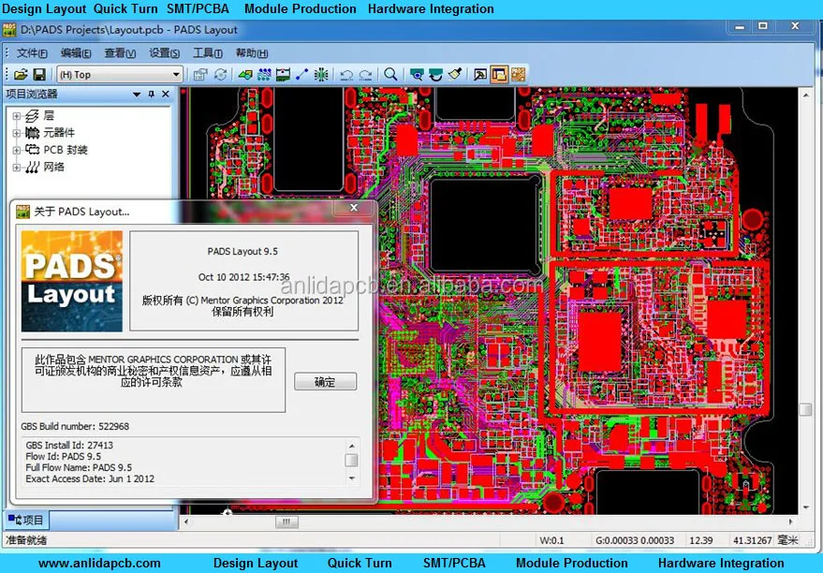Expand the 网络 node in Project Browser
The image size is (823, 573).
coord(15,167)
